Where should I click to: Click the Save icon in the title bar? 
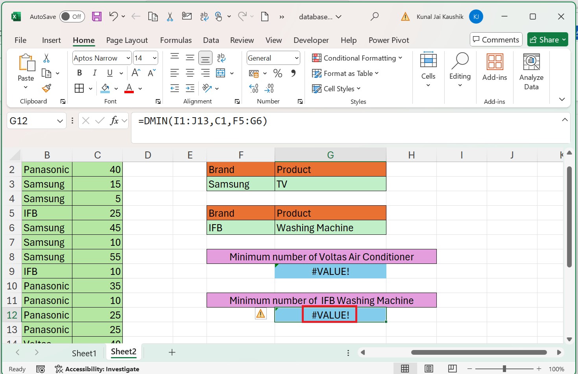(x=97, y=17)
